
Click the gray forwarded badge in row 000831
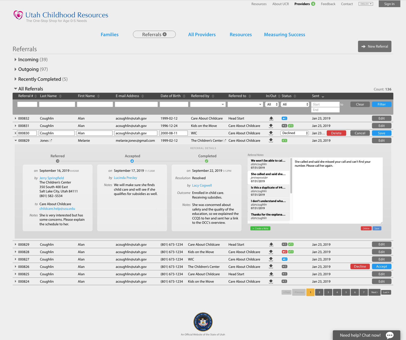coord(284,126)
